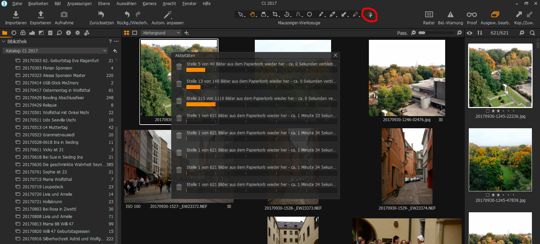Click the Zurücksetzen reset arrow
The width and height of the screenshot is (540, 244).
[101, 15]
